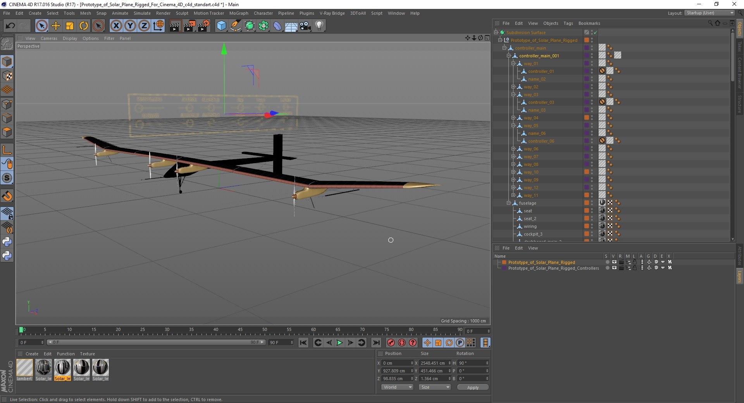Screen dimensions: 744x403
Task: Open Object Manager Tags menu
Action: coord(568,23)
